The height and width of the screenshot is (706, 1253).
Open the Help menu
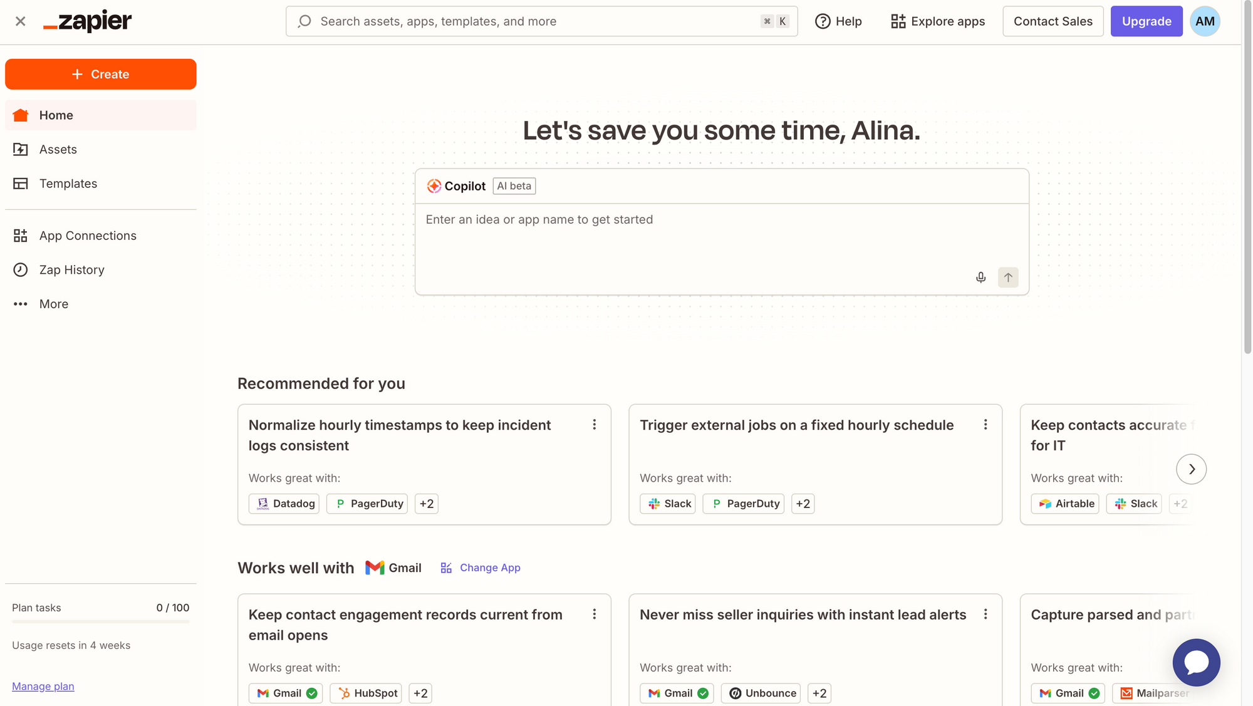click(x=838, y=21)
